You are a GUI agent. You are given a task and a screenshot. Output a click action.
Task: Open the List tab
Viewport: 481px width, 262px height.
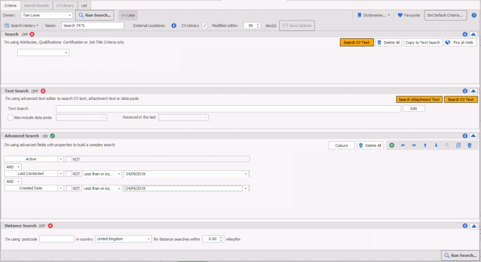pos(84,5)
